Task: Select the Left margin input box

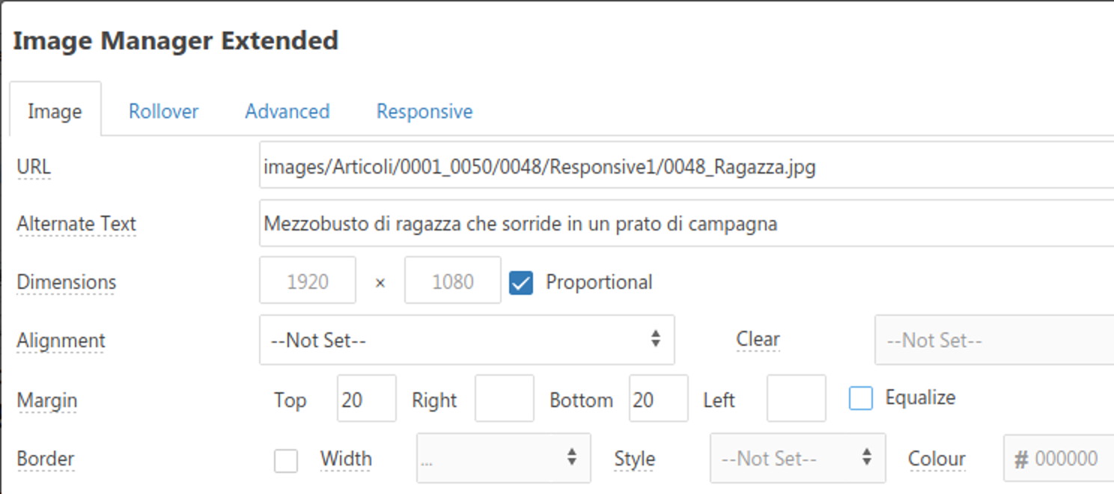Action: point(797,398)
